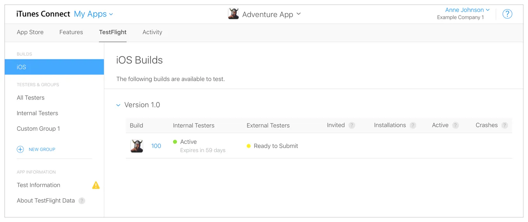
Task: Click the Adventure App icon in header
Action: [x=233, y=14]
